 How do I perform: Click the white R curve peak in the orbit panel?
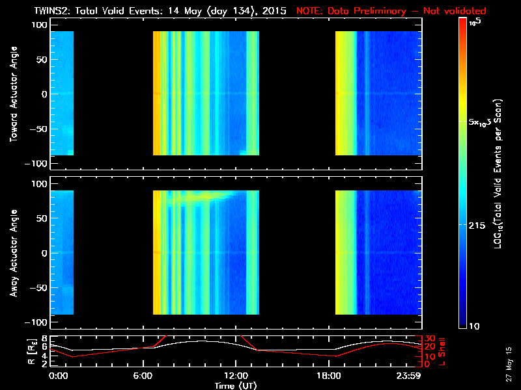click(x=202, y=341)
